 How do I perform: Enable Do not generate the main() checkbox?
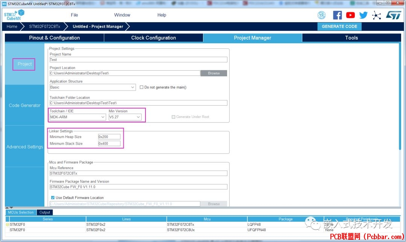[141, 87]
